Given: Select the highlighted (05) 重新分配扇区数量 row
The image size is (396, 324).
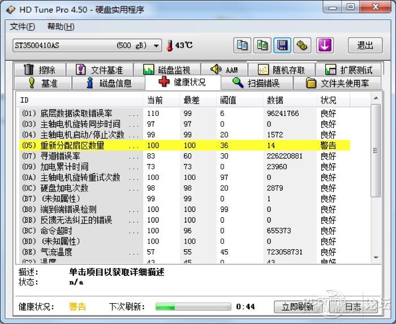Looking at the screenshot, I should (185, 145).
